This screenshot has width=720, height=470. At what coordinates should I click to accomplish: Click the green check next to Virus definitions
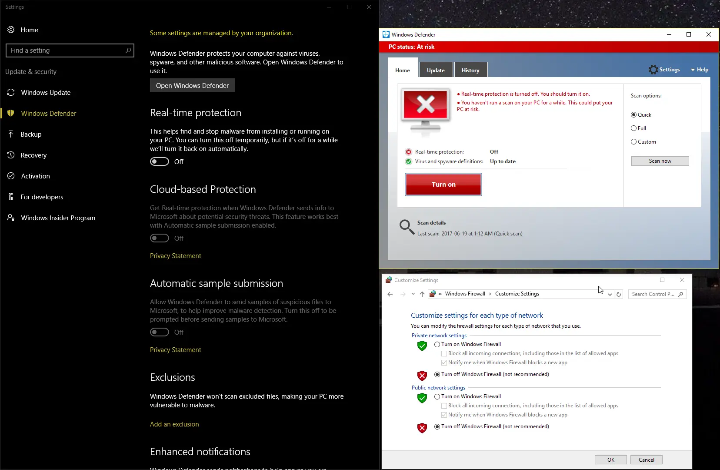point(408,161)
